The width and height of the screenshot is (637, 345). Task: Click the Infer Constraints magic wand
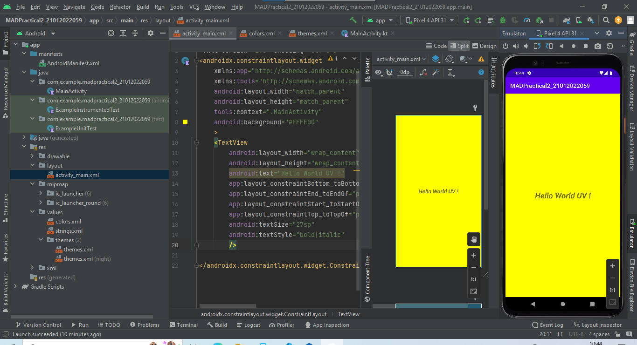(x=436, y=72)
